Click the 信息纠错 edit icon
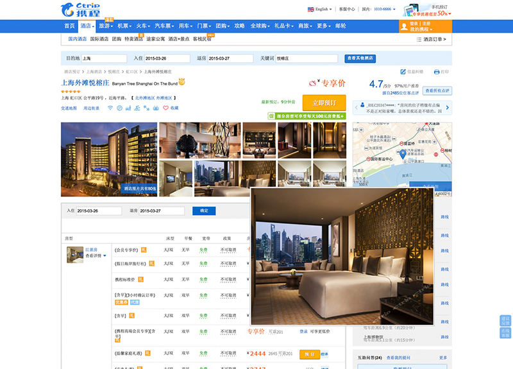The height and width of the screenshot is (369, 513). pyautogui.click(x=403, y=72)
